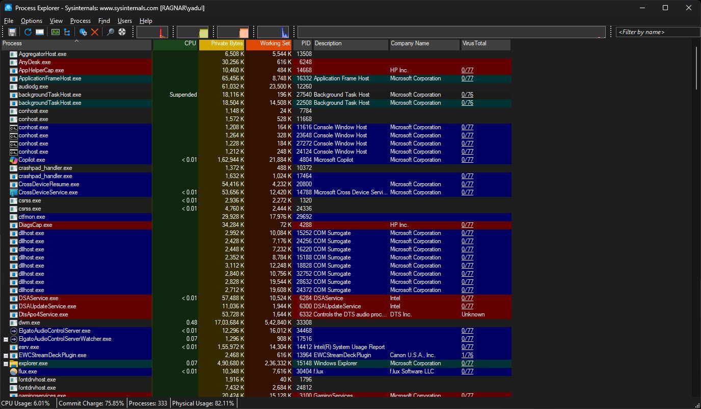Click the AnyDesk.exe process icon

pos(14,62)
